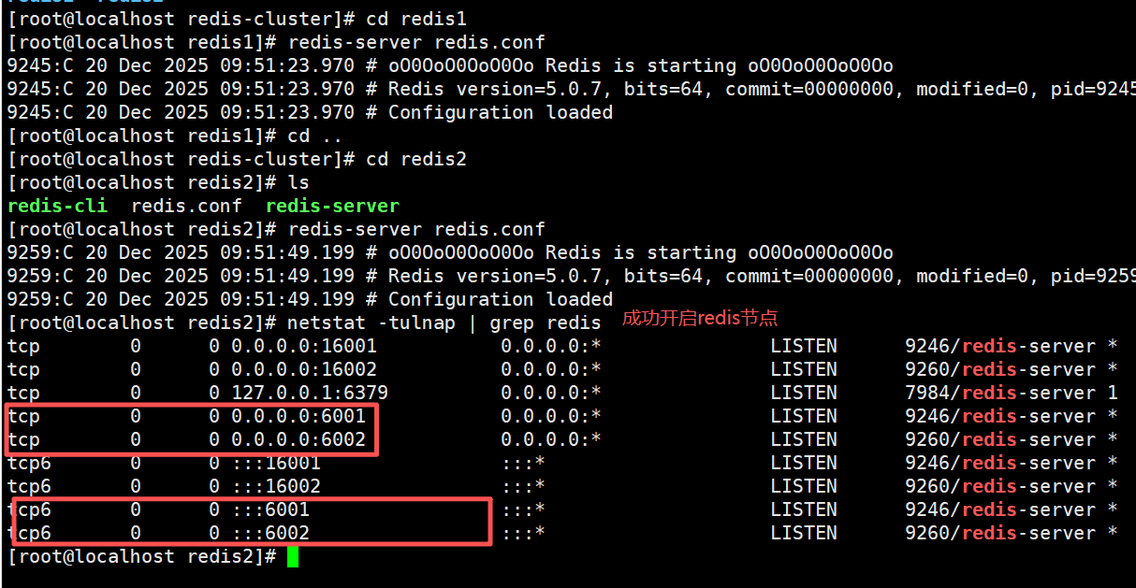Click the 'cd redis2' command text
The image size is (1136, 588).
coord(416,159)
